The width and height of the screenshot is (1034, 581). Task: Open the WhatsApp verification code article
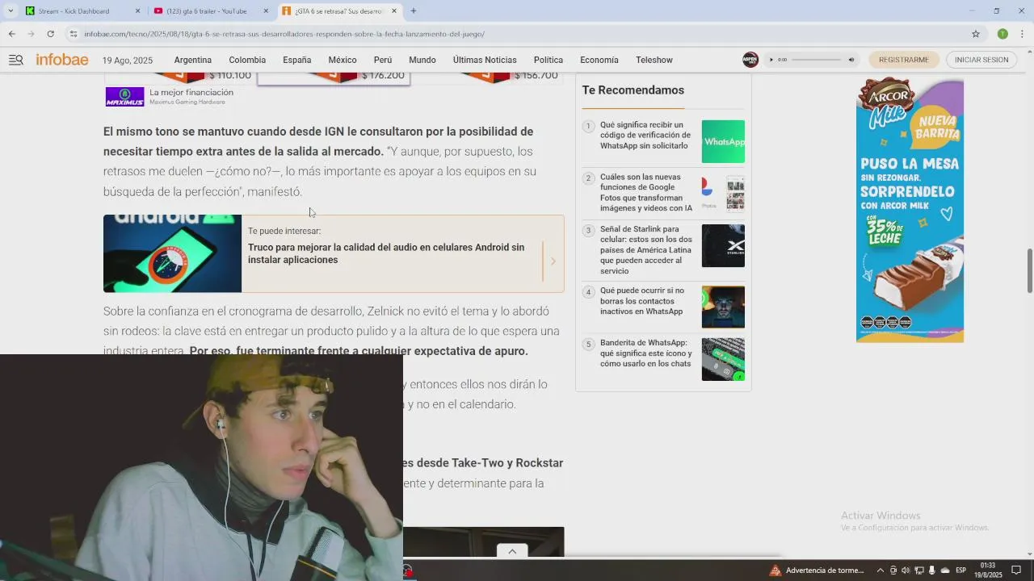[x=645, y=136]
